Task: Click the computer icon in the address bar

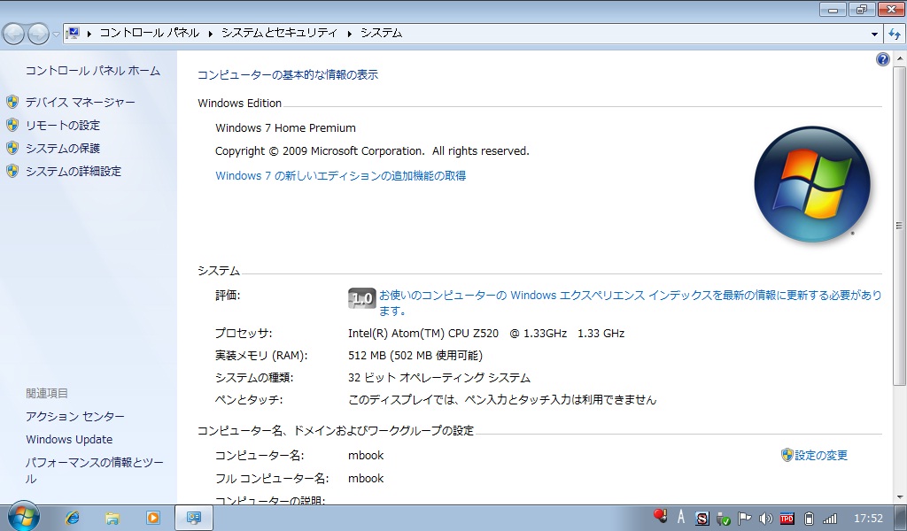Action: pyautogui.click(x=74, y=33)
